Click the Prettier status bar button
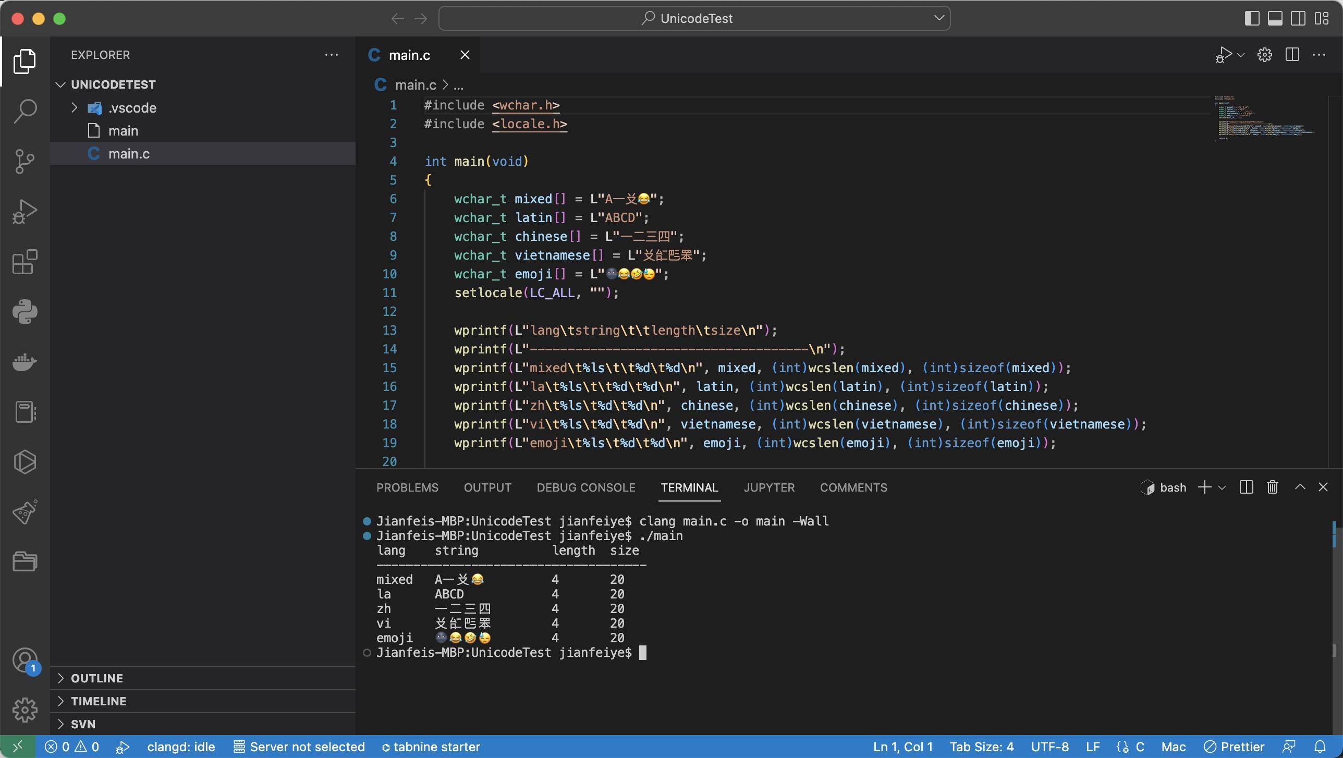 [x=1234, y=747]
